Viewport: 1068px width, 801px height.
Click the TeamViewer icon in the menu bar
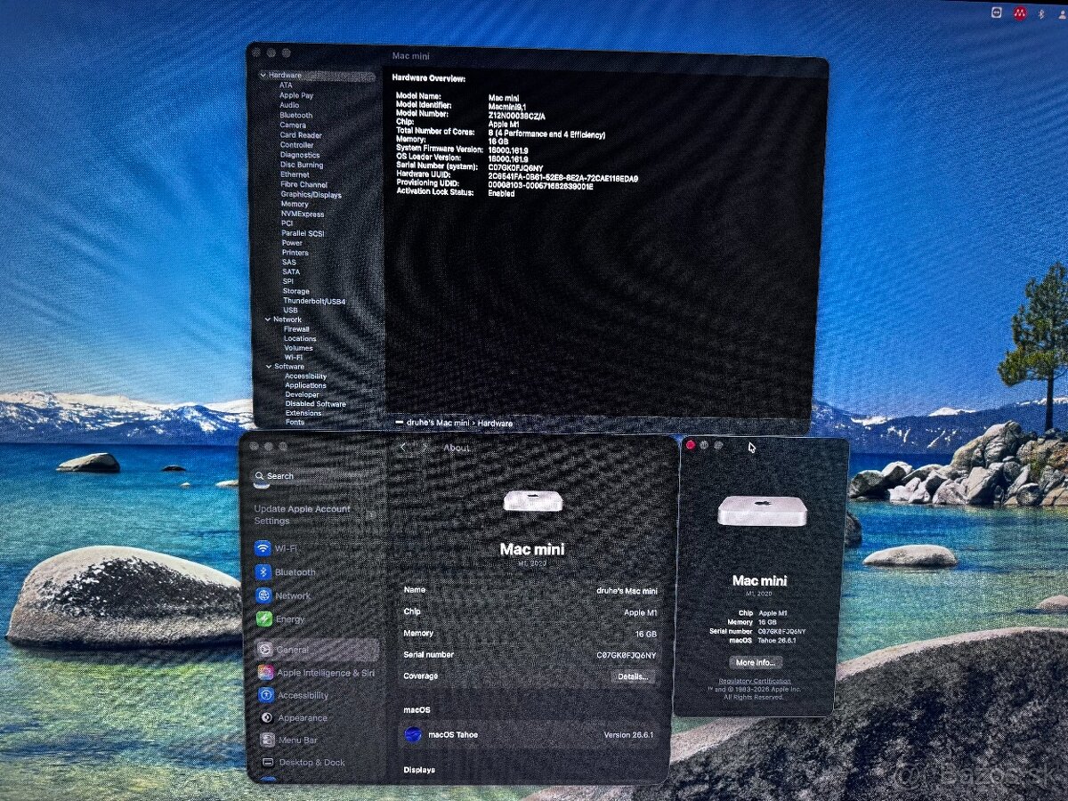[998, 12]
